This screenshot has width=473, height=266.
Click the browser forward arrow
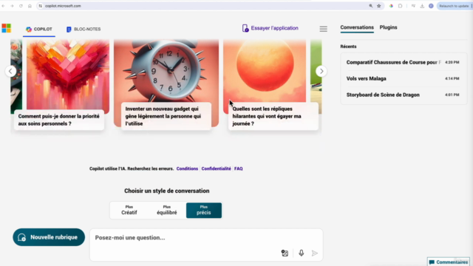pos(12,6)
